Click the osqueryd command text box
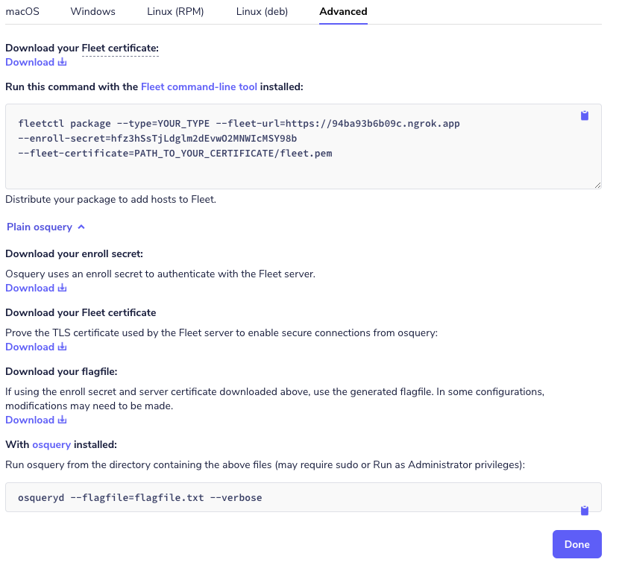Image resolution: width=619 pixels, height=574 pixels. tap(304, 497)
